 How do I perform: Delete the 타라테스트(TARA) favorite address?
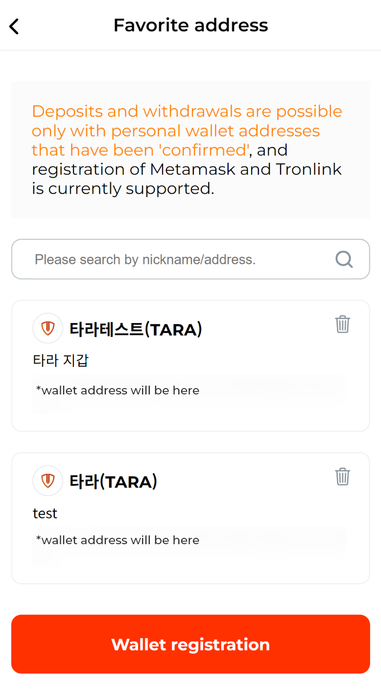tap(342, 324)
